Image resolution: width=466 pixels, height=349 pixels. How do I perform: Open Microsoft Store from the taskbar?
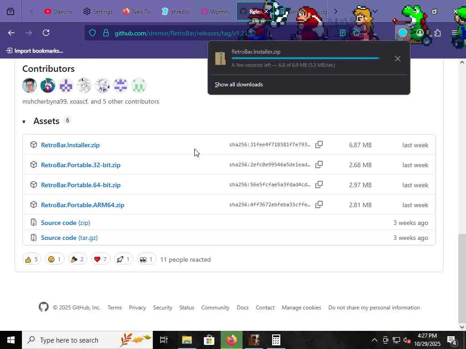(x=209, y=340)
